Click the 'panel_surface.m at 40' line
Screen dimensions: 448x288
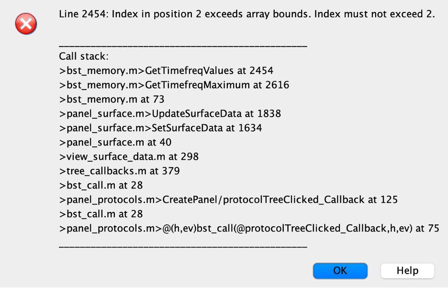pyautogui.click(x=115, y=142)
